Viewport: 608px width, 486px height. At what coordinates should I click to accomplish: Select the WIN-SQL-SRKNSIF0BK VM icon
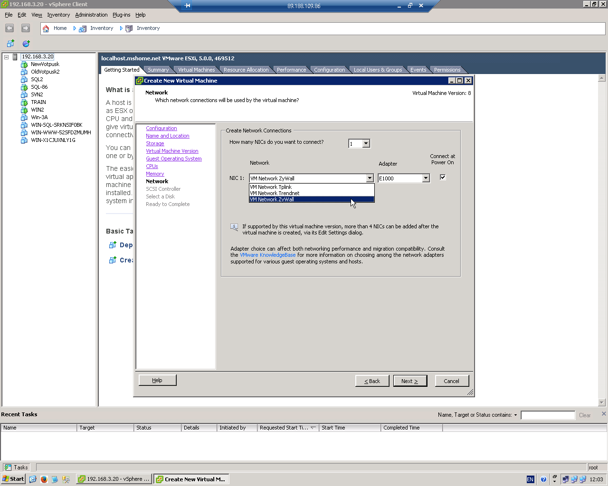tap(24, 125)
